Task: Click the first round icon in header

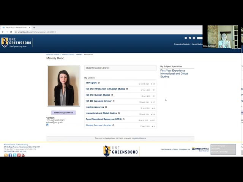Action: coord(186,38)
